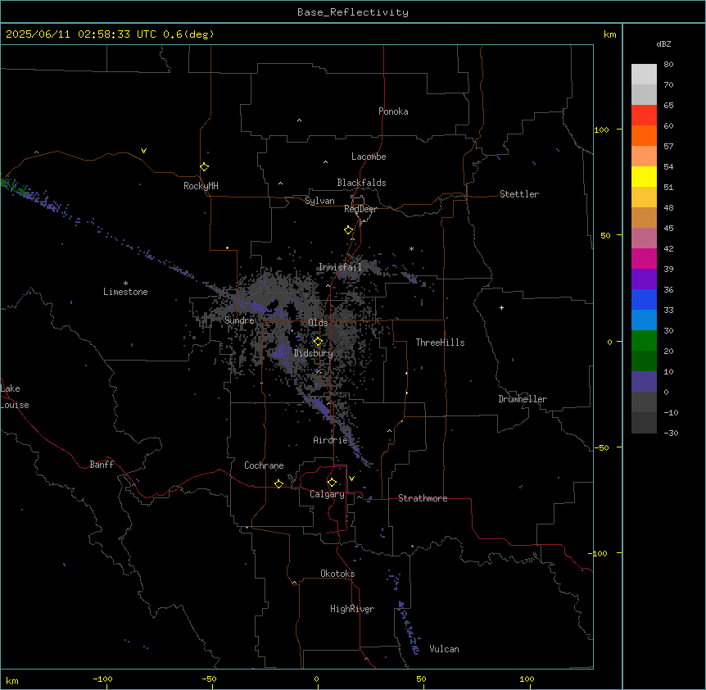706x690 pixels.
Task: Click the HighRiver label
Action: tap(352, 609)
